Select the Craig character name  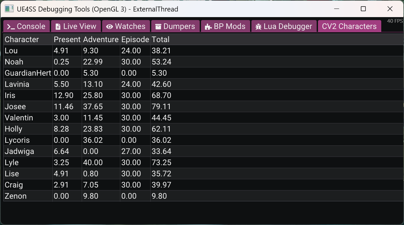[14, 185]
